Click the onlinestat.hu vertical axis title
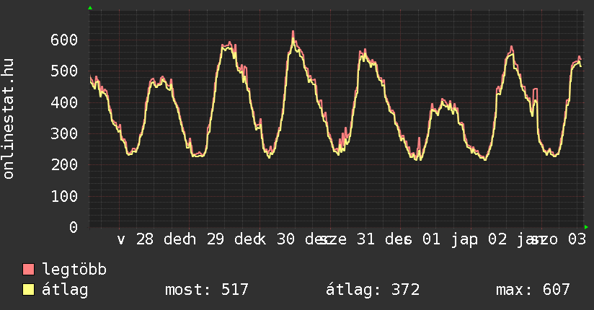The width and height of the screenshot is (594, 310). [9, 119]
